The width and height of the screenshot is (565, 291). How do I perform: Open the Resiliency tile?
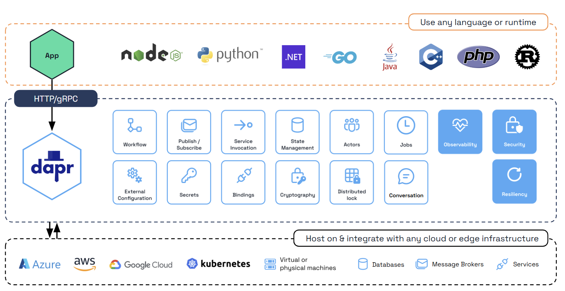coord(515,182)
